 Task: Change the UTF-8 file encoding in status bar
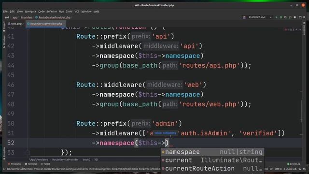278,169
